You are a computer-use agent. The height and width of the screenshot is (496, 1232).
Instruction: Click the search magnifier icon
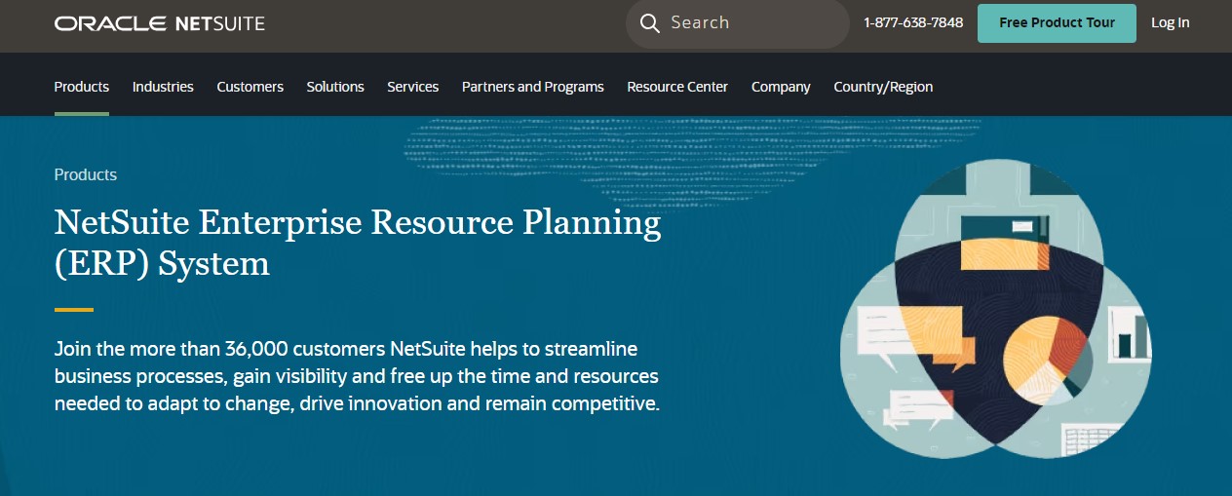tap(650, 22)
